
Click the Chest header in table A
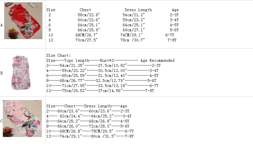coord(85,10)
